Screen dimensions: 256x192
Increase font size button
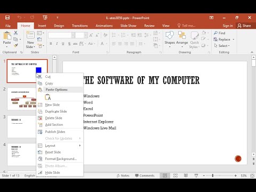(x=91, y=35)
